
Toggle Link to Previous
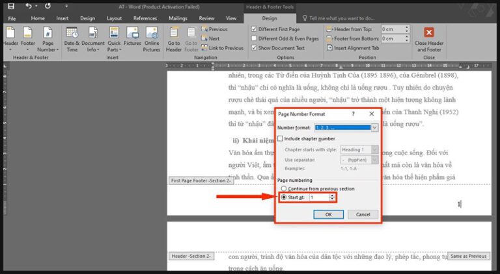coord(222,48)
